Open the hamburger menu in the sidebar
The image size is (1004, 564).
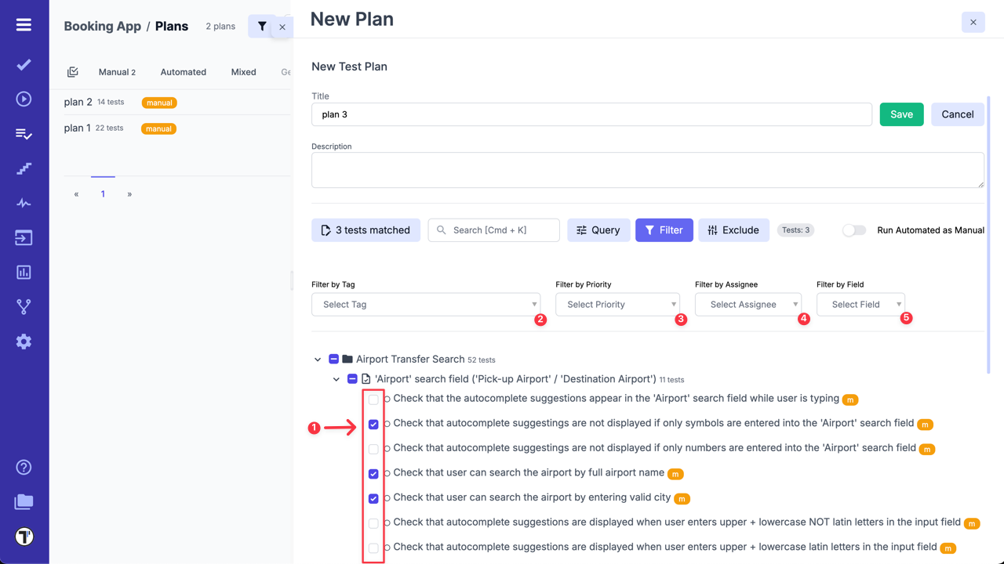click(x=24, y=25)
